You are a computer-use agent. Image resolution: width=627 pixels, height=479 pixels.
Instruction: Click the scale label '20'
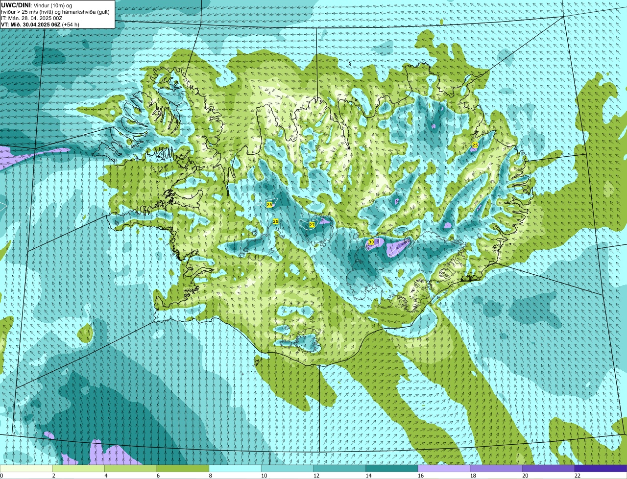tap(525, 476)
